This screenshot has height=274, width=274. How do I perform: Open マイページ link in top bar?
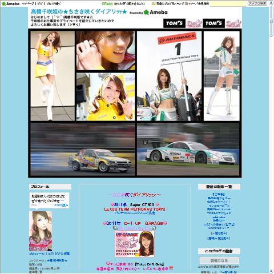pyautogui.click(x=28, y=3)
